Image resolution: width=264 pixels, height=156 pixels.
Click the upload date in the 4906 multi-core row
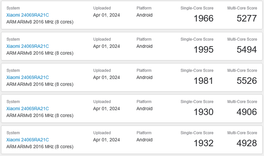pos(106,109)
